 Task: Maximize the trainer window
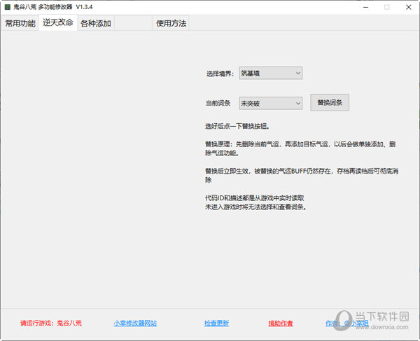(386, 7)
